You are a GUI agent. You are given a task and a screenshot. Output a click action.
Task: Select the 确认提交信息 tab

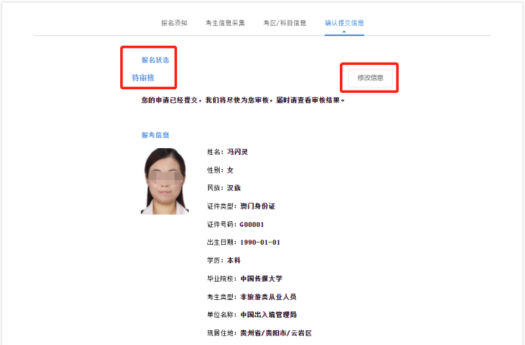[x=344, y=23]
